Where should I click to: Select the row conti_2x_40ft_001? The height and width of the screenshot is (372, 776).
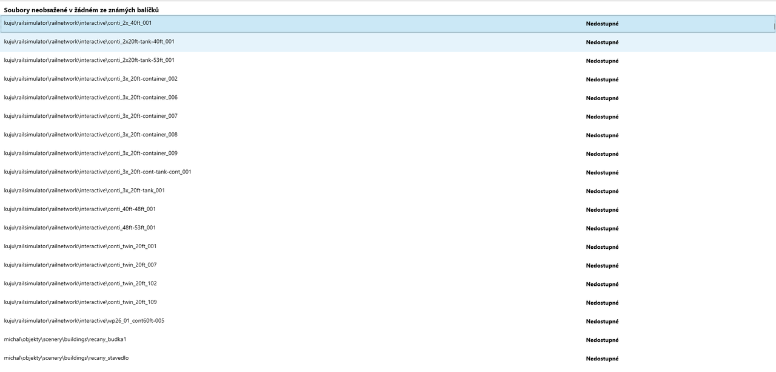[x=388, y=24]
